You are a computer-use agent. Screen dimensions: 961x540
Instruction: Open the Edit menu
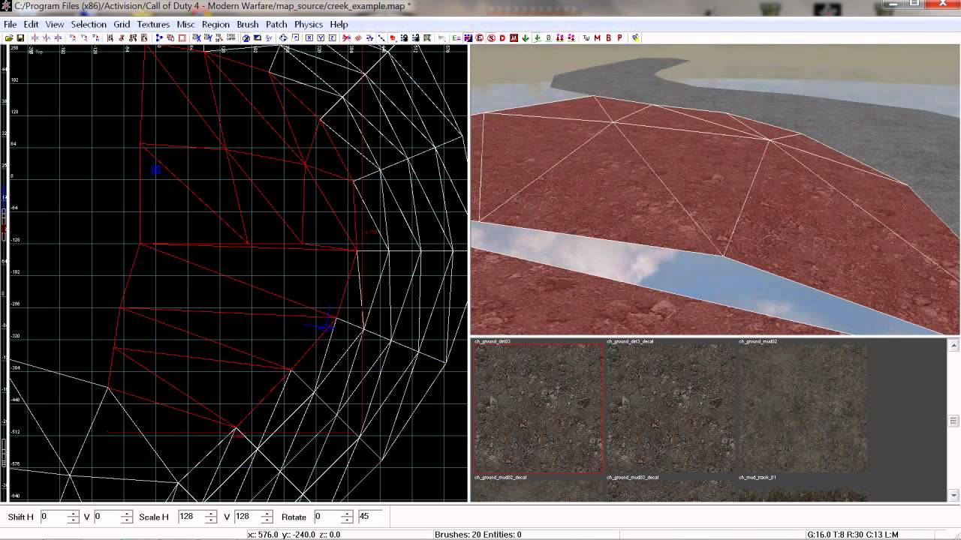(x=31, y=24)
